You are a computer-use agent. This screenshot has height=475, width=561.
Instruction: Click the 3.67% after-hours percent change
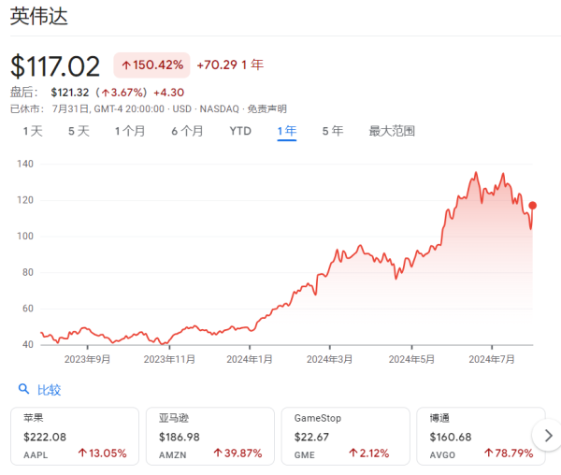coord(122,93)
